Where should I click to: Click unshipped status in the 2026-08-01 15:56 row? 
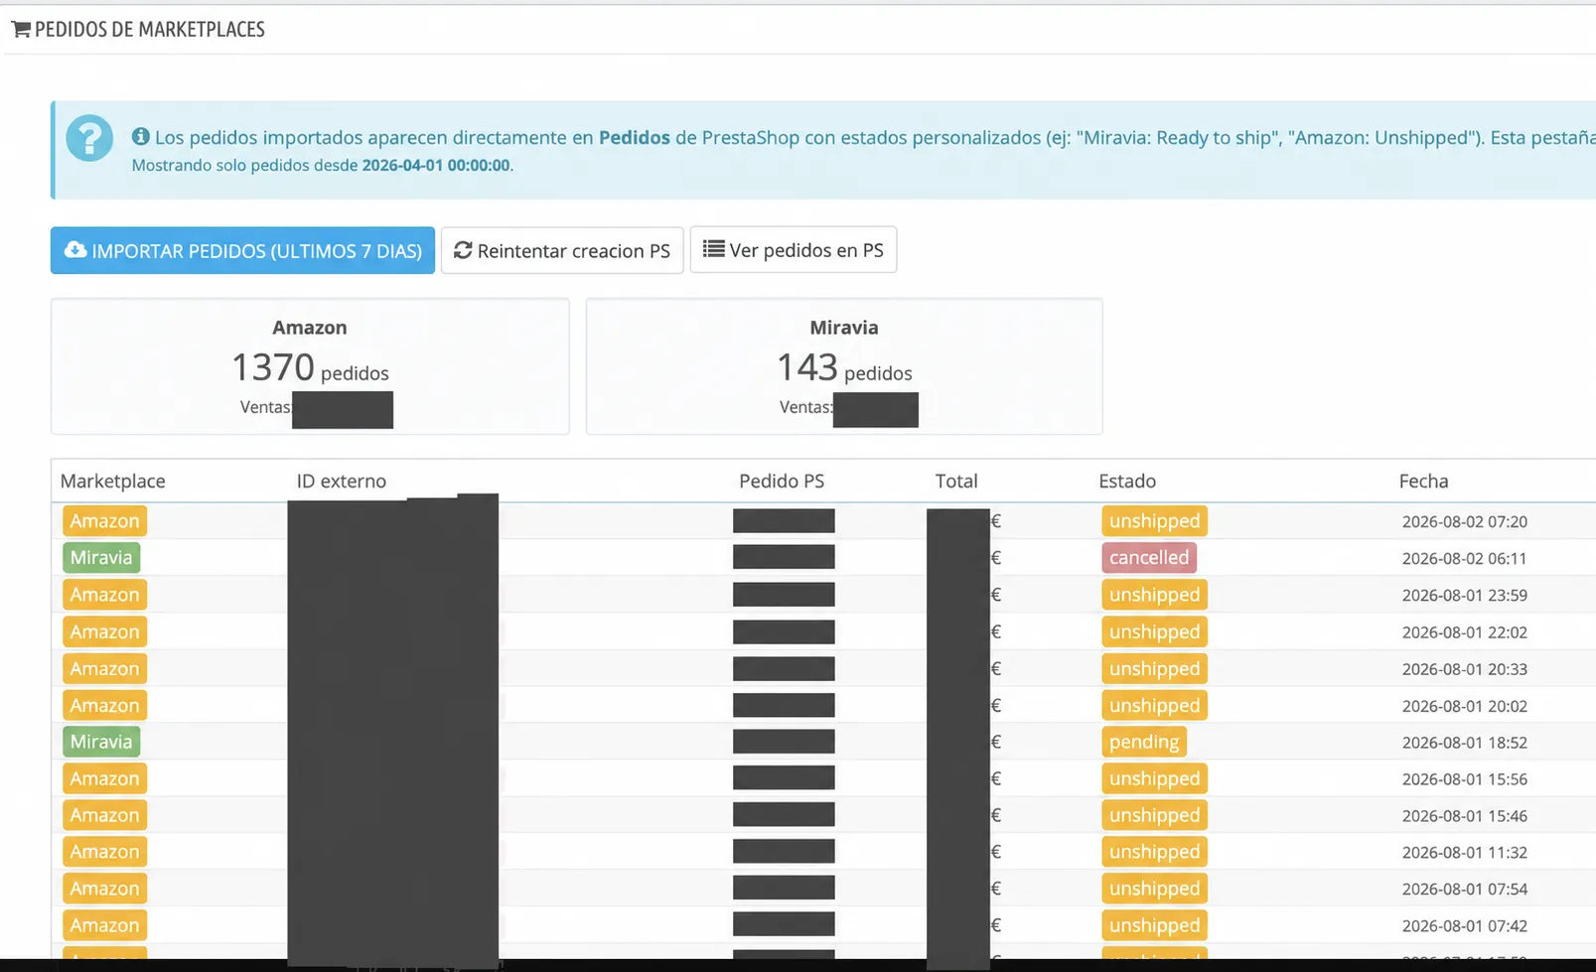[x=1154, y=778]
